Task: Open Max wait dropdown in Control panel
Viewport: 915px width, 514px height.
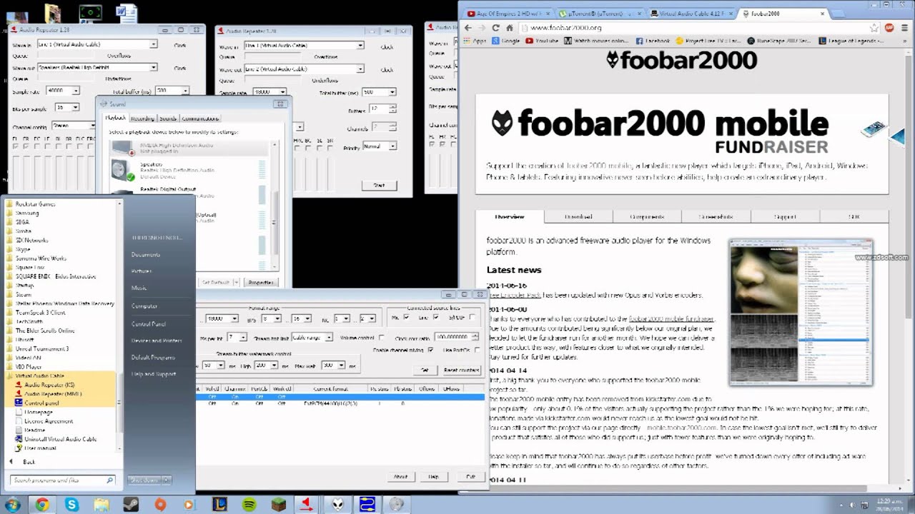Action: (332, 366)
